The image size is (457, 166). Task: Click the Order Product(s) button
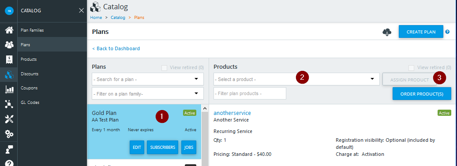click(x=422, y=94)
